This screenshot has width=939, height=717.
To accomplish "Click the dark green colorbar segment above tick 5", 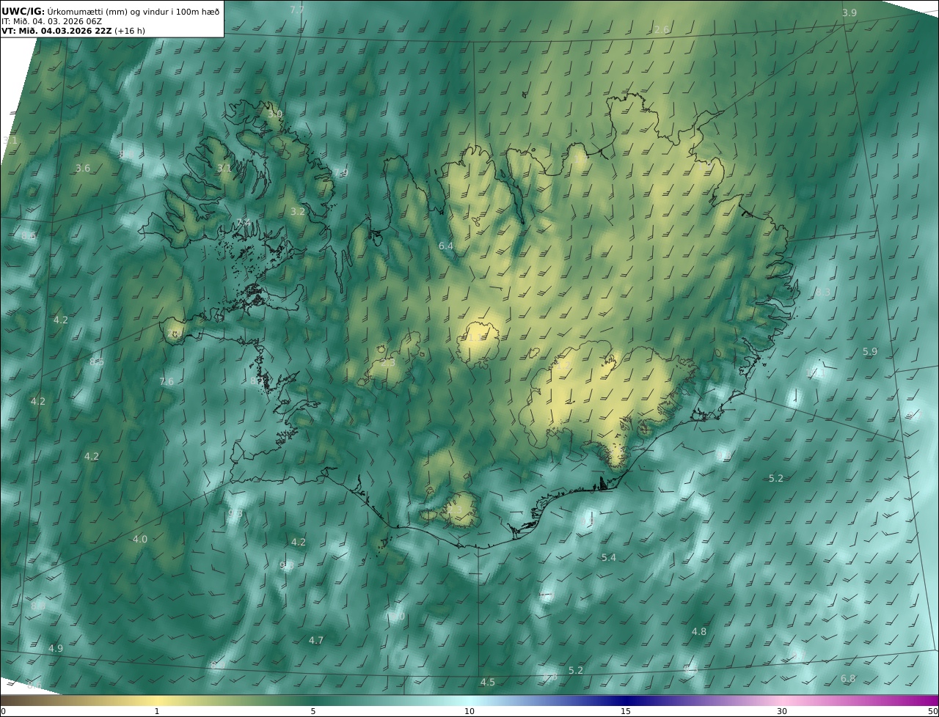I will click(x=313, y=700).
